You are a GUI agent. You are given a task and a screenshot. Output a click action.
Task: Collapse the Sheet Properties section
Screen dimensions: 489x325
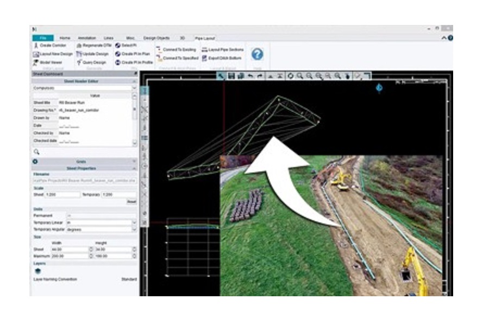click(134, 168)
